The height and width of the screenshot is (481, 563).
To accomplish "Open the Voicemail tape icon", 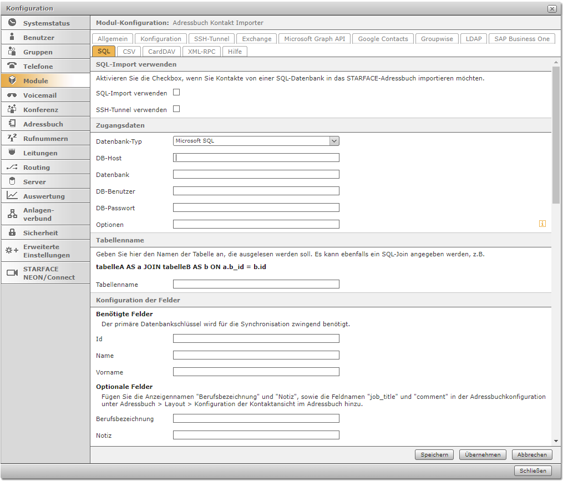I will [12, 95].
